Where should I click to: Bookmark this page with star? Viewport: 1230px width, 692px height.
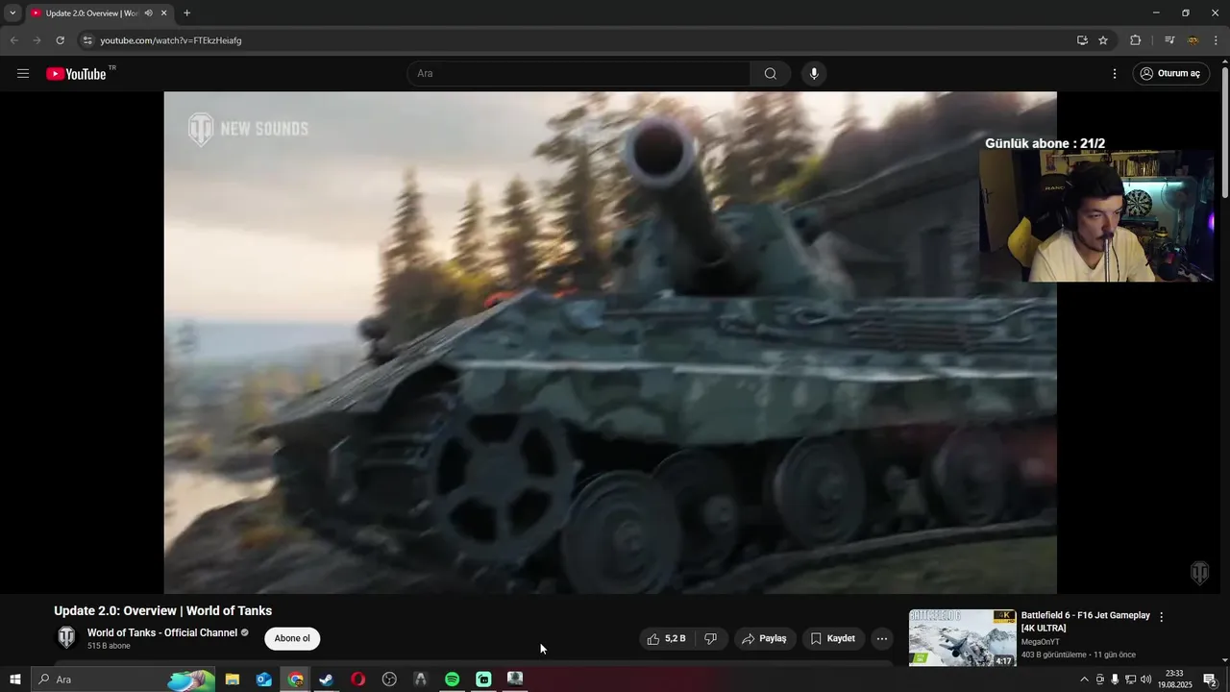point(1103,40)
